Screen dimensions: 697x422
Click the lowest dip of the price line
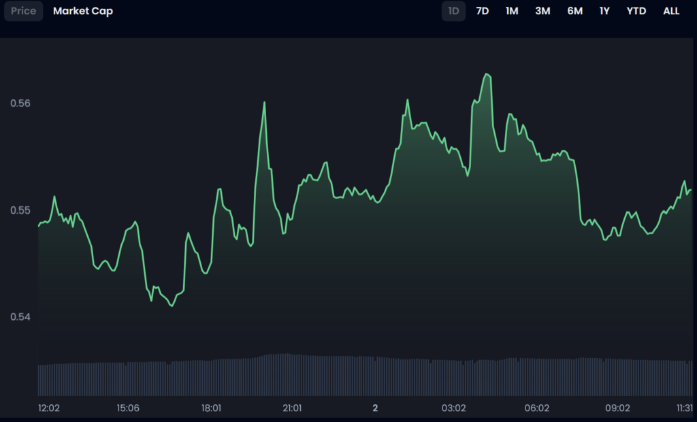(172, 306)
